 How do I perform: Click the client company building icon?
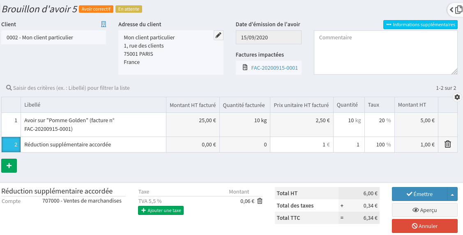pyautogui.click(x=104, y=24)
